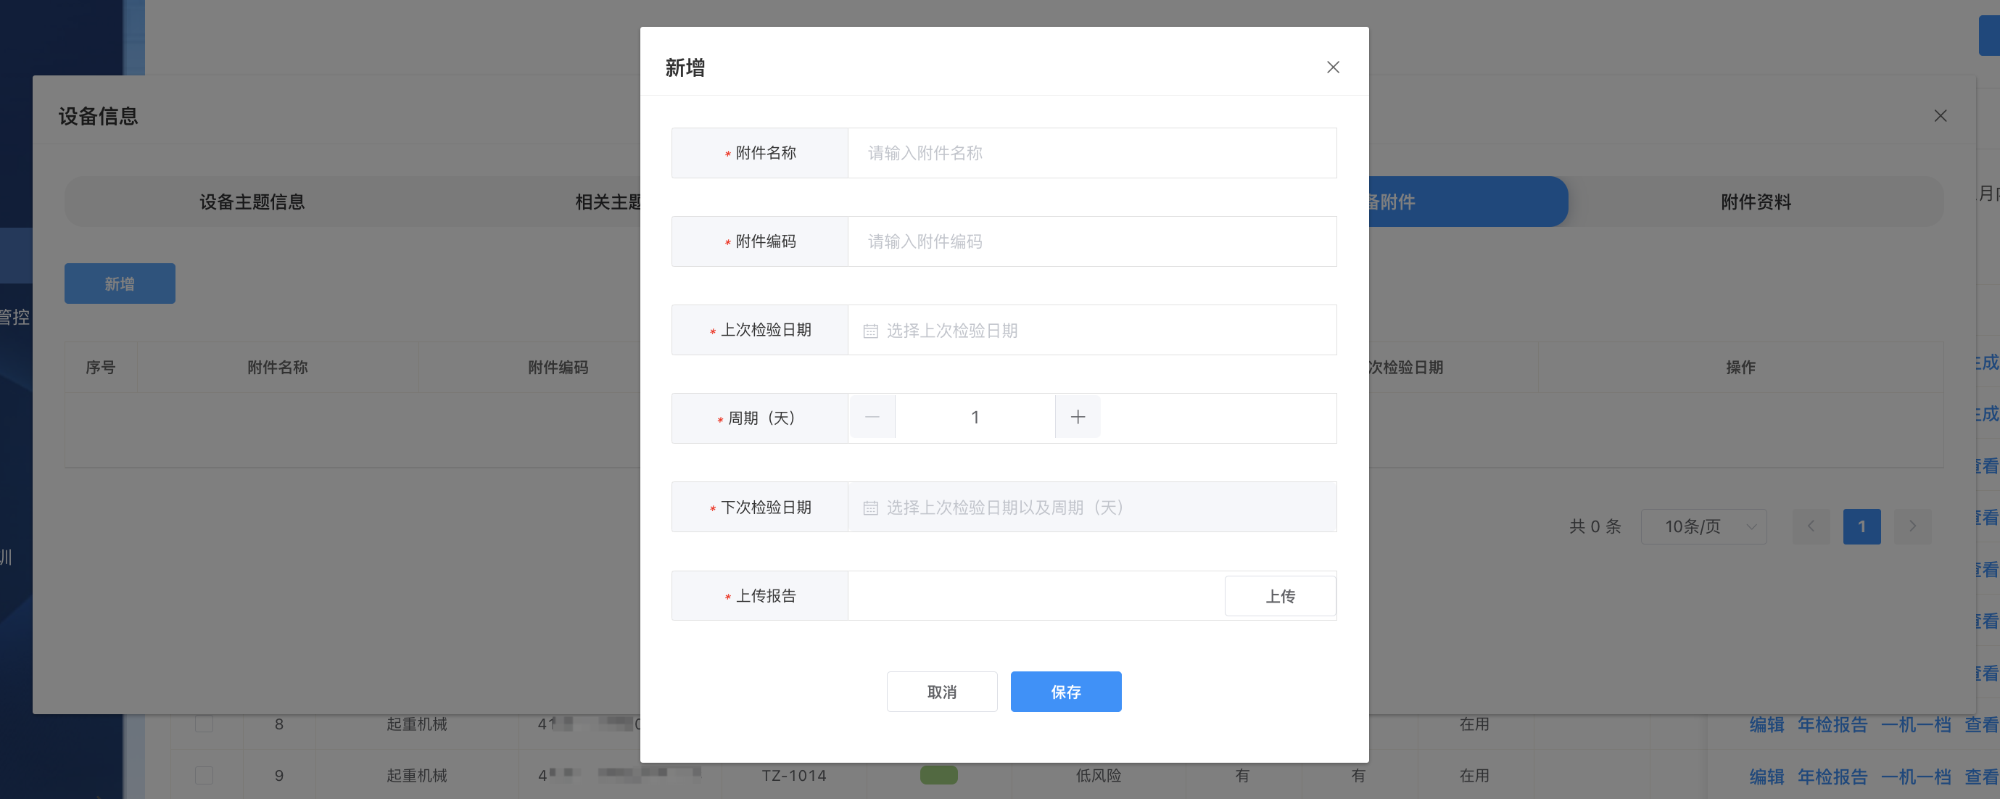Click the 取消 button
2000x799 pixels.
(942, 692)
